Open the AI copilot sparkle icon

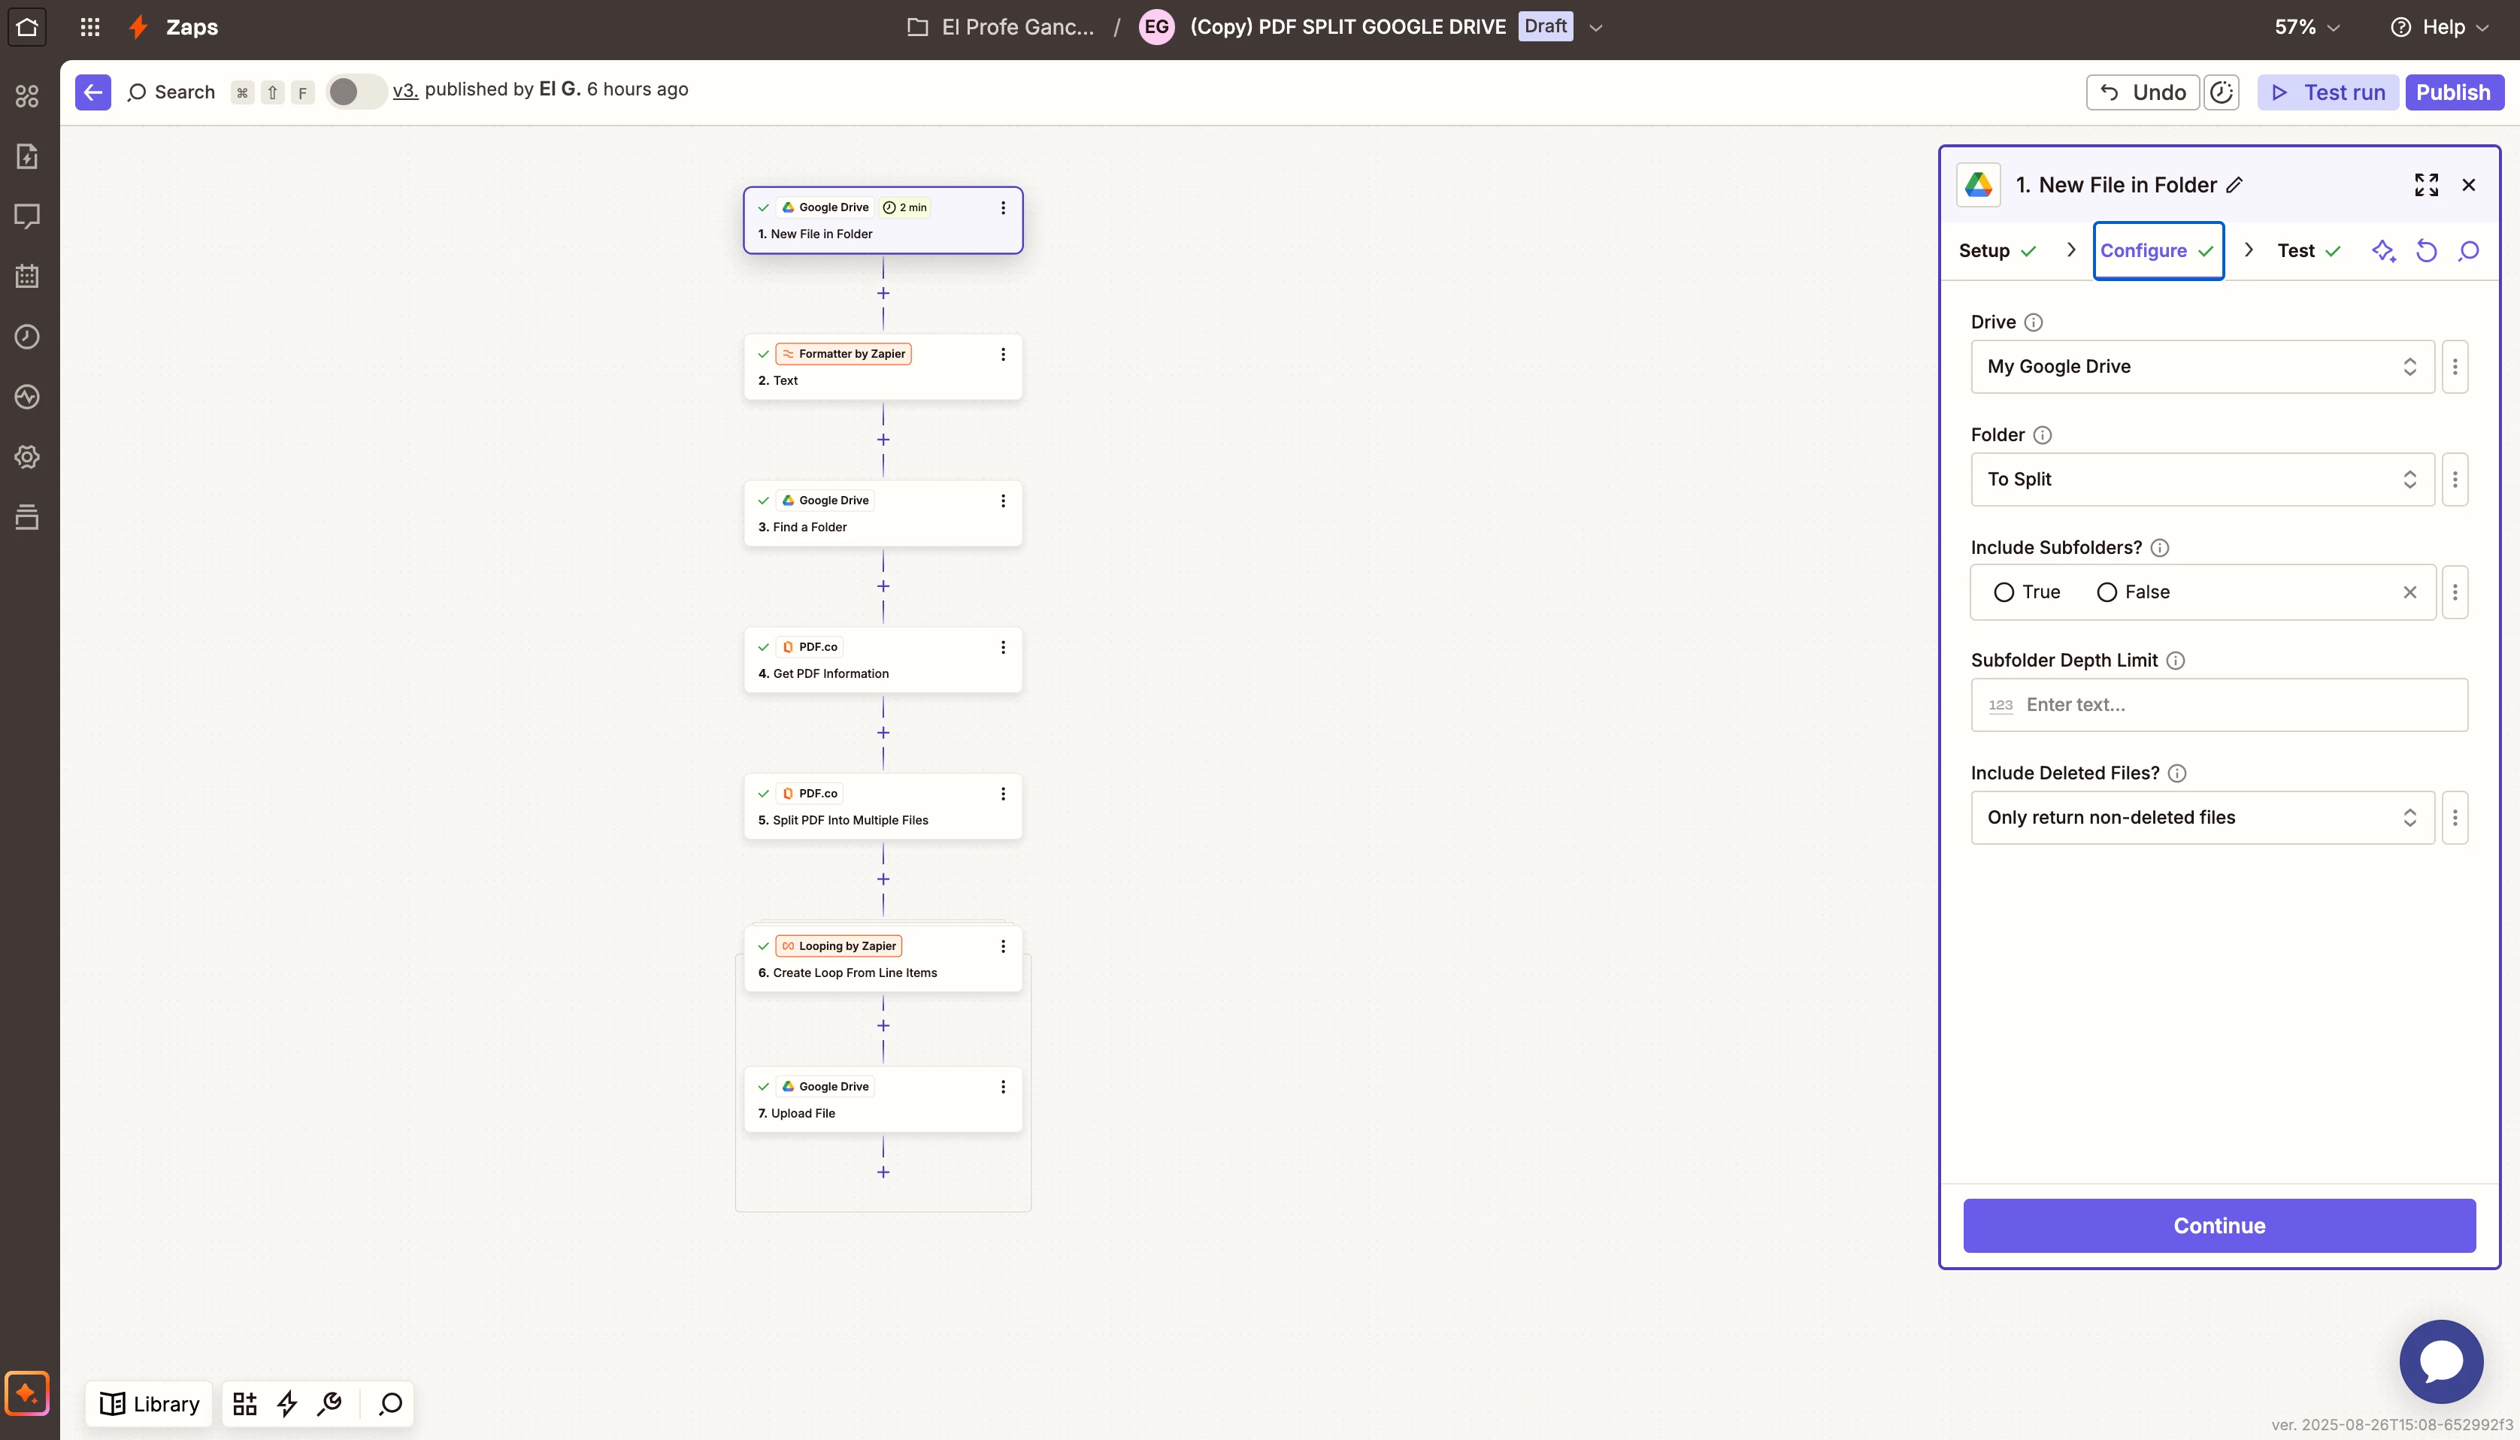[x=27, y=1393]
